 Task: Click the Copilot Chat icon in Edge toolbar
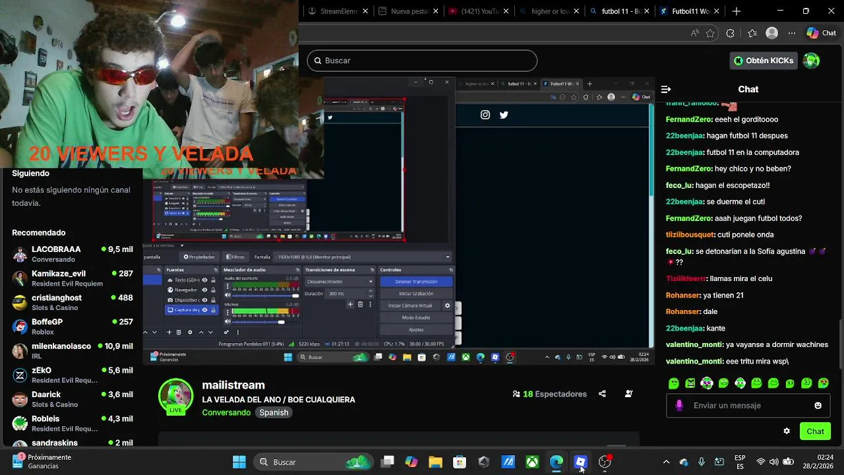[x=821, y=33]
